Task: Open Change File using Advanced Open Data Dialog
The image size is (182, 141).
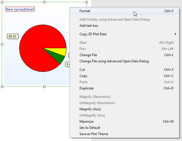Action: point(114,61)
